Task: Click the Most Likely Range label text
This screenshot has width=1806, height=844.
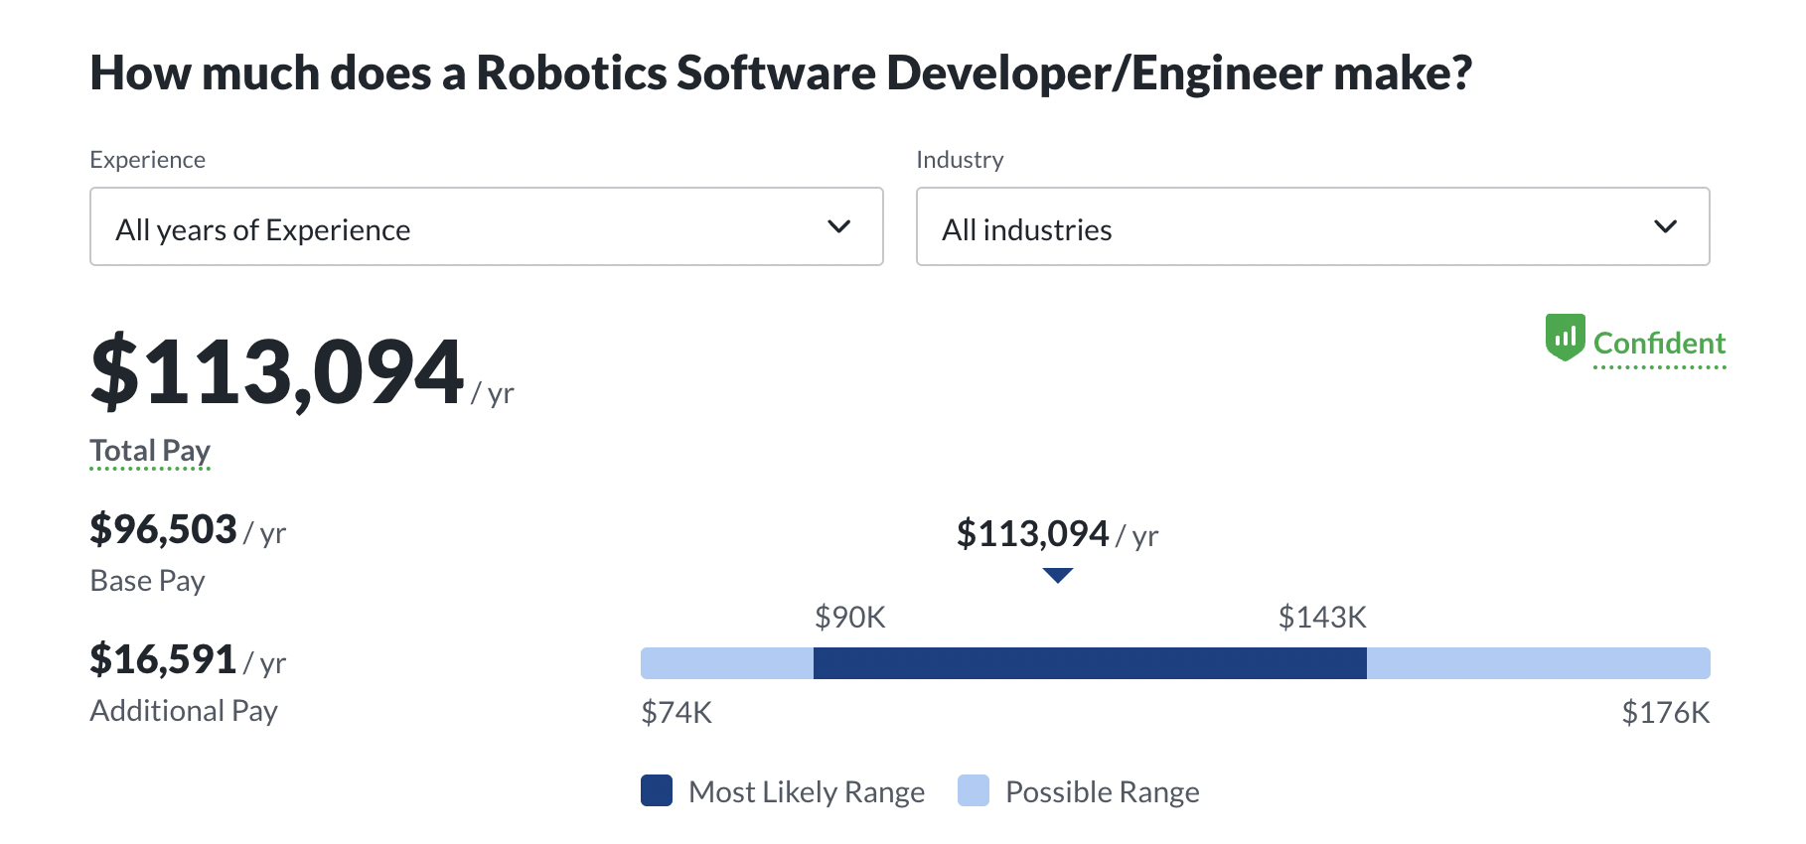Action: pyautogui.click(x=807, y=791)
